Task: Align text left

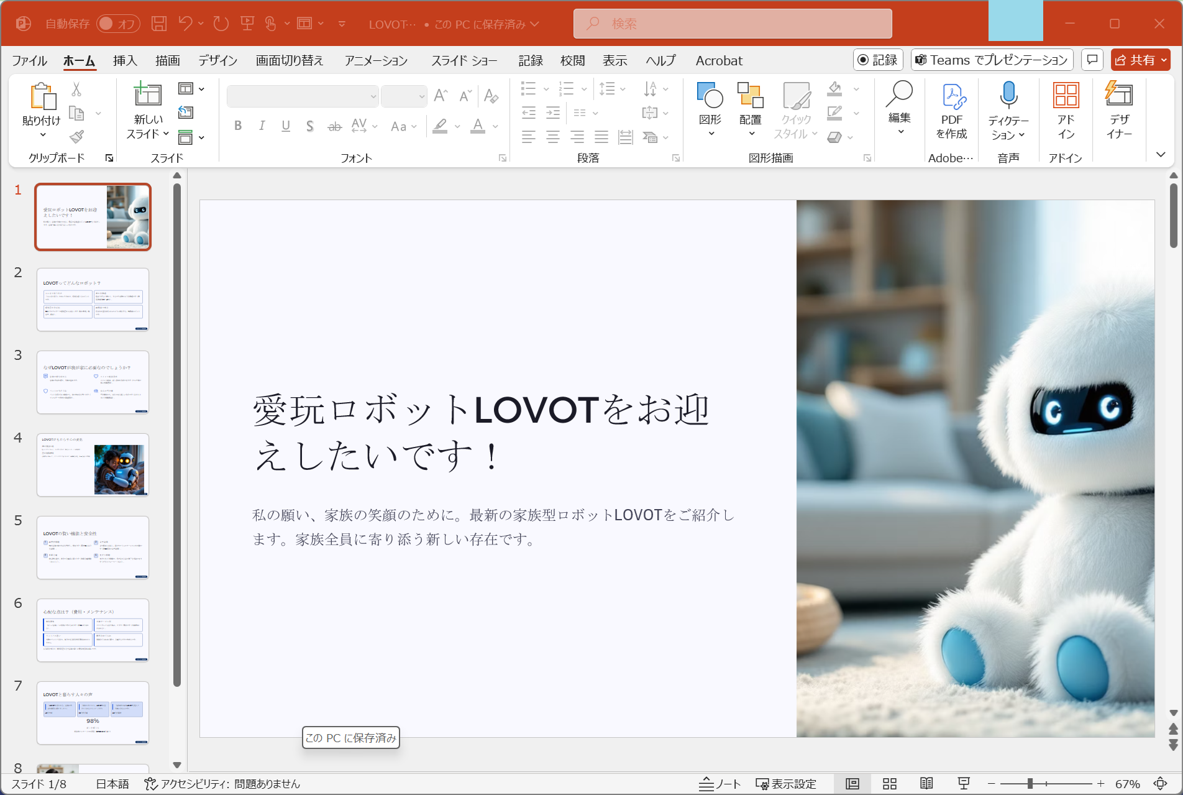Action: (x=529, y=137)
